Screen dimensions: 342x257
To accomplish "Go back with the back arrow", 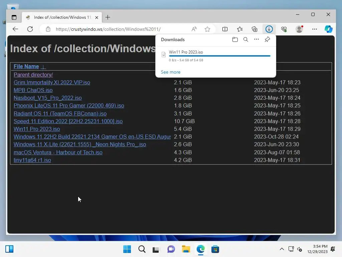I will coord(15,29).
